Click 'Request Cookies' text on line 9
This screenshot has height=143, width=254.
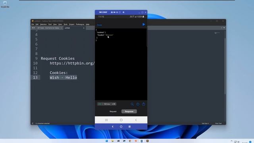point(58,58)
